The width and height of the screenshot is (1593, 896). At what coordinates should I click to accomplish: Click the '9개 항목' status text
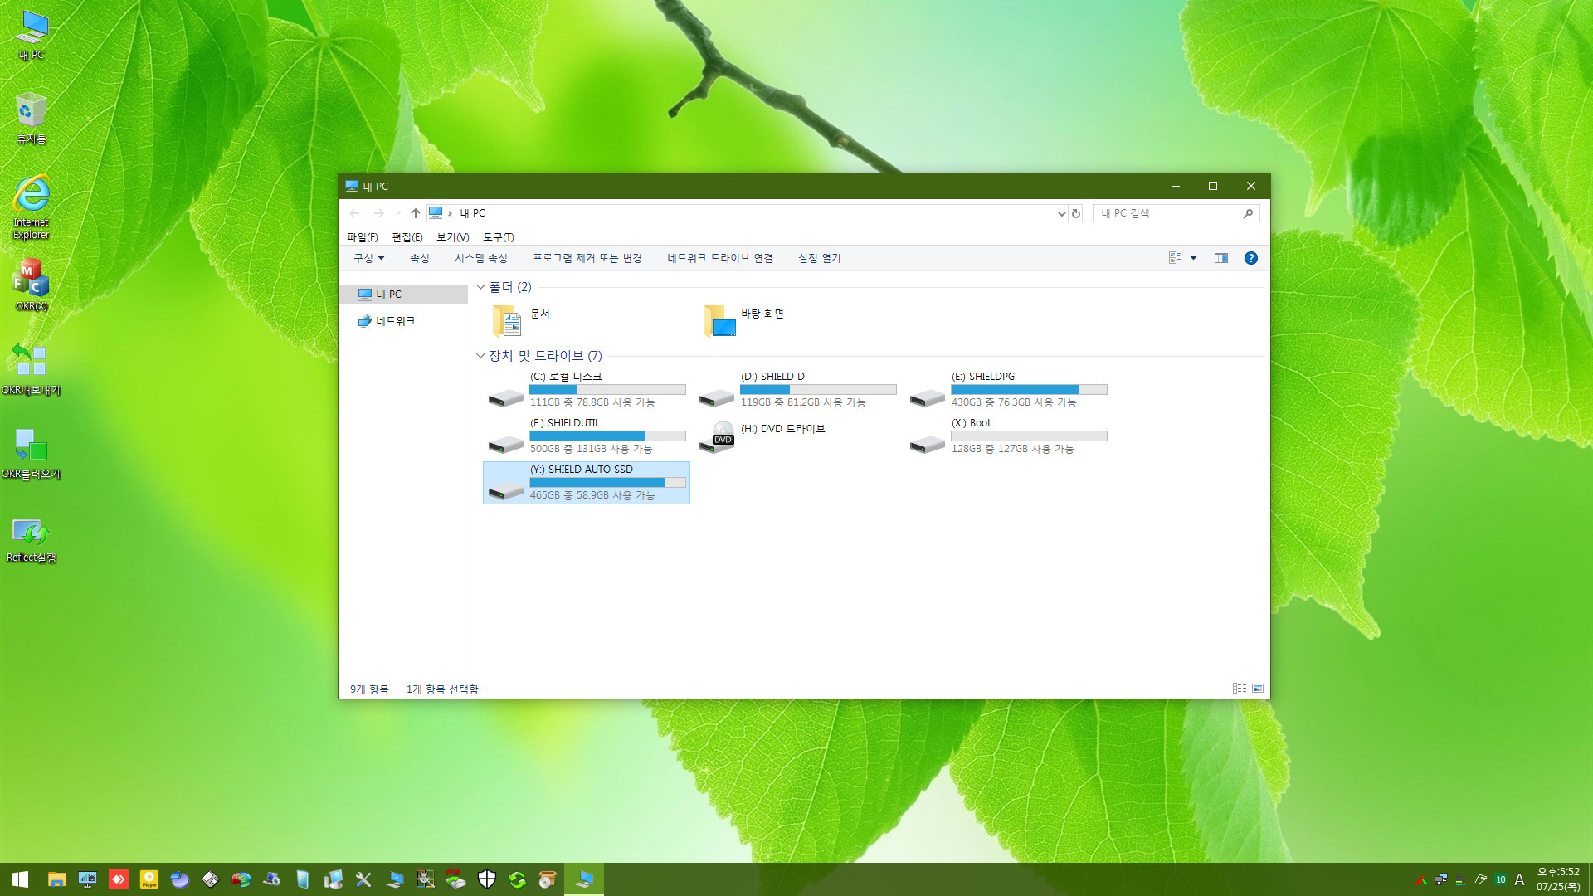369,689
